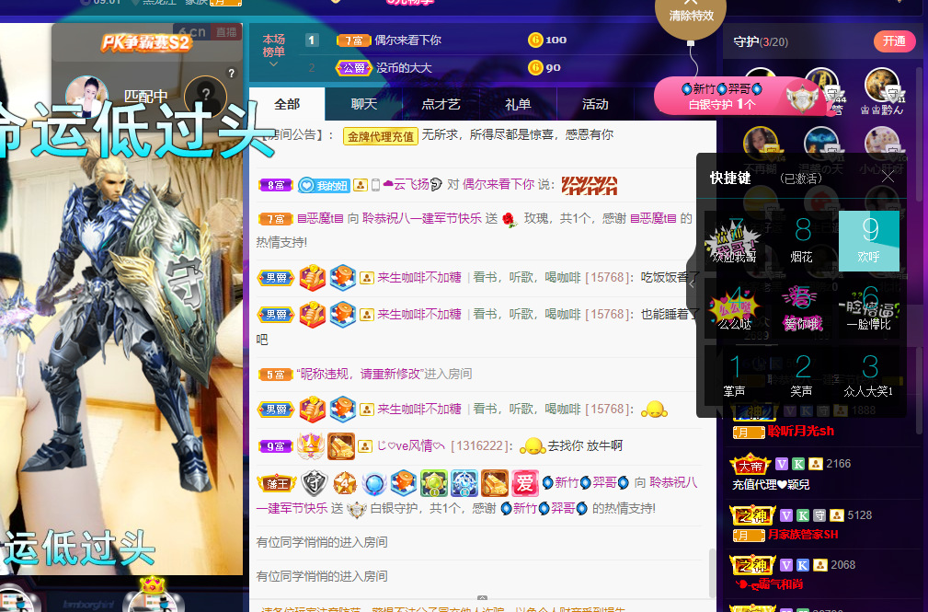Switch to the 全部 chat tab

click(x=287, y=104)
